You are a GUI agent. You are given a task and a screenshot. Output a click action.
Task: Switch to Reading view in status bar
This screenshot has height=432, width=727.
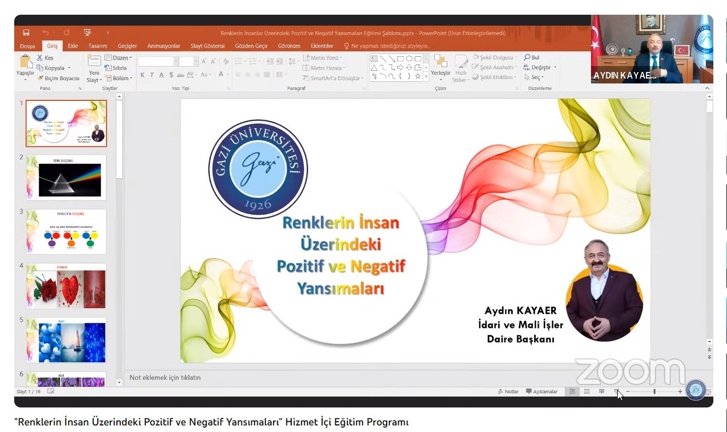601,391
